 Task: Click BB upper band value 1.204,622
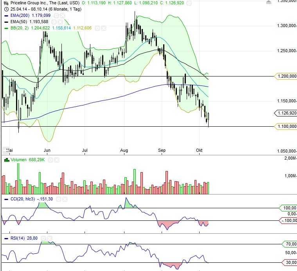(40, 28)
